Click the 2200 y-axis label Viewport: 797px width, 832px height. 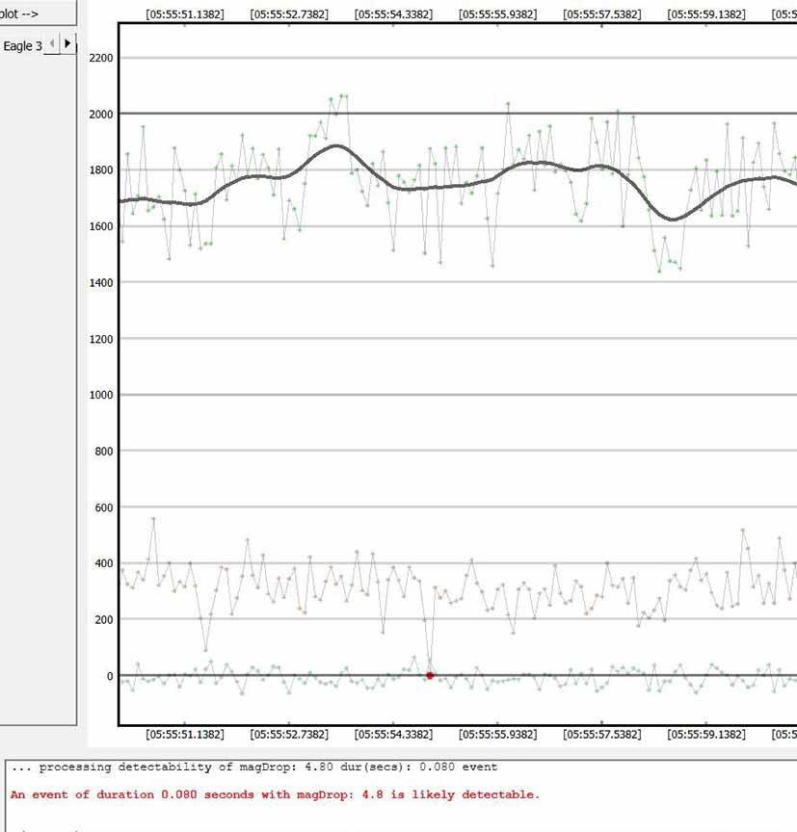[100, 58]
